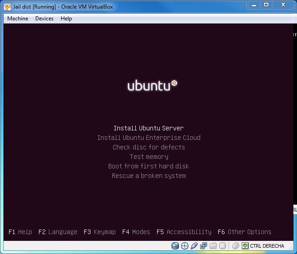The image size is (297, 254).
Task: Open the Help menu
Action: click(x=66, y=19)
